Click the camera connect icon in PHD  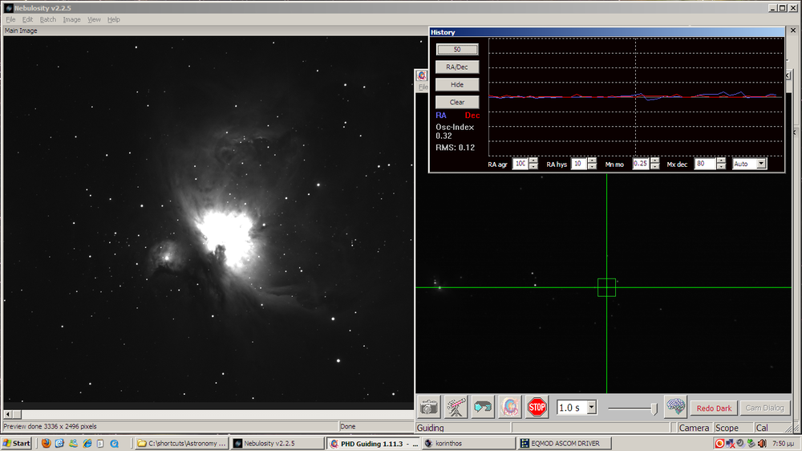429,407
